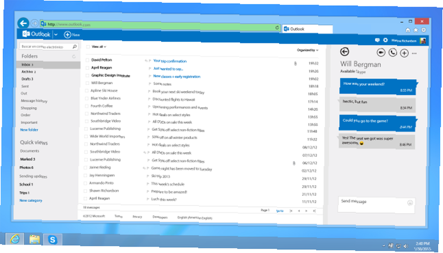Open the Marked quick view

pos(27,159)
